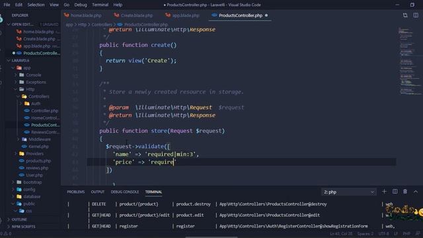Select the Terminal panel tab

[153, 192]
